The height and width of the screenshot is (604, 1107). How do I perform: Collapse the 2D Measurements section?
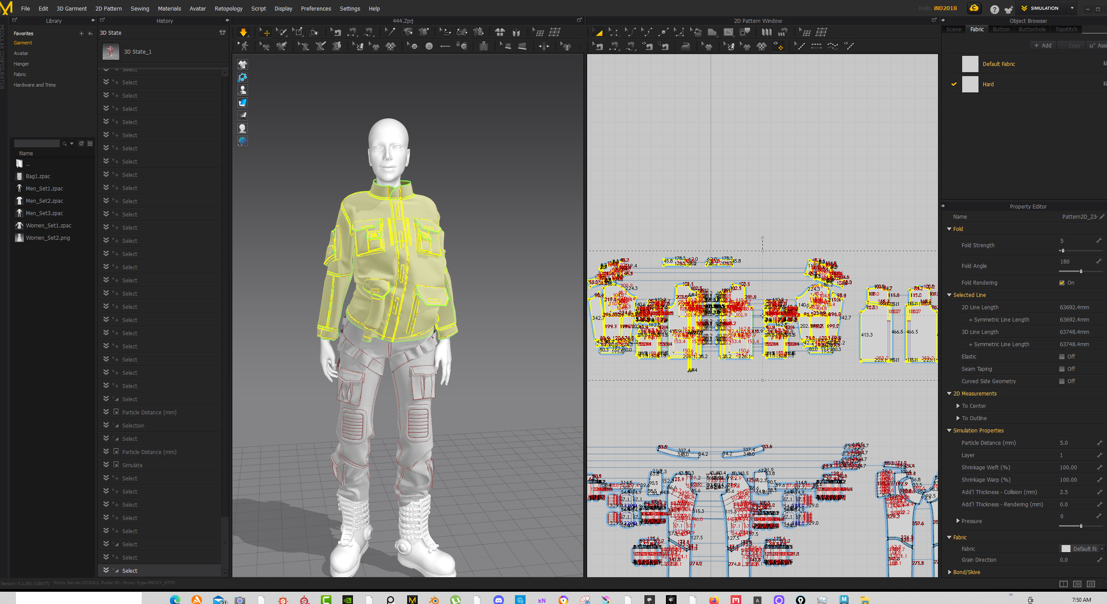pos(949,393)
